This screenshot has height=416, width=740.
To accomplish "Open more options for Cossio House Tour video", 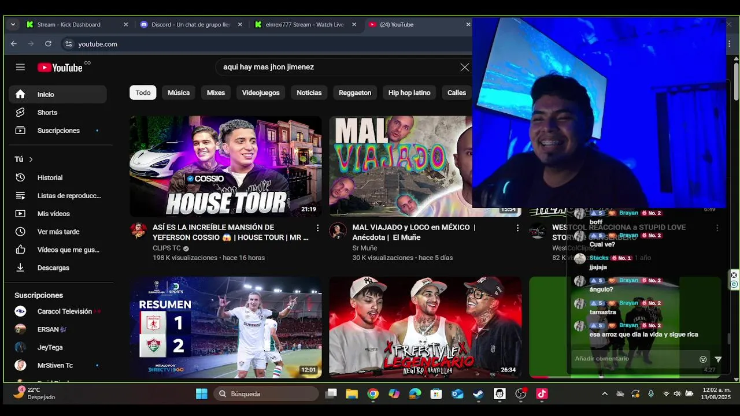I will coord(317,228).
